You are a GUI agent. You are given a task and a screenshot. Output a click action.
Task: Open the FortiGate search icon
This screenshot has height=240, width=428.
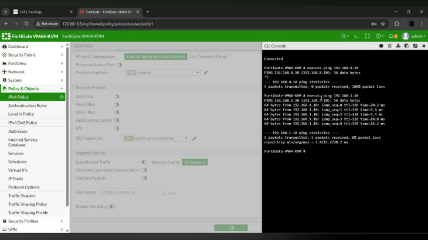(x=345, y=36)
